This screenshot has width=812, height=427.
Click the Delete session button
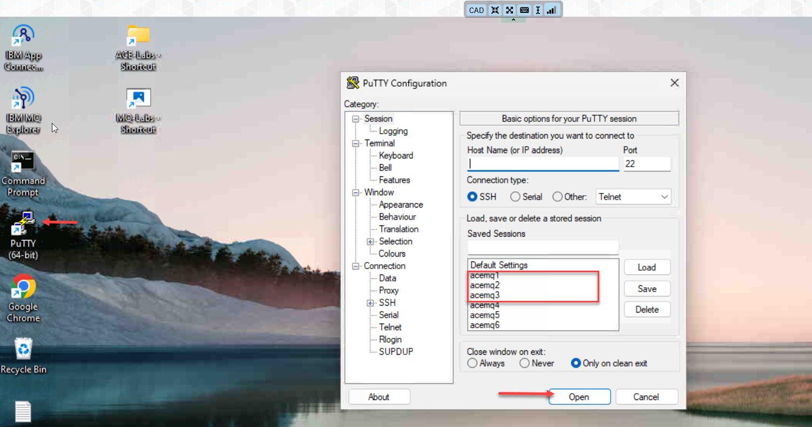click(647, 309)
